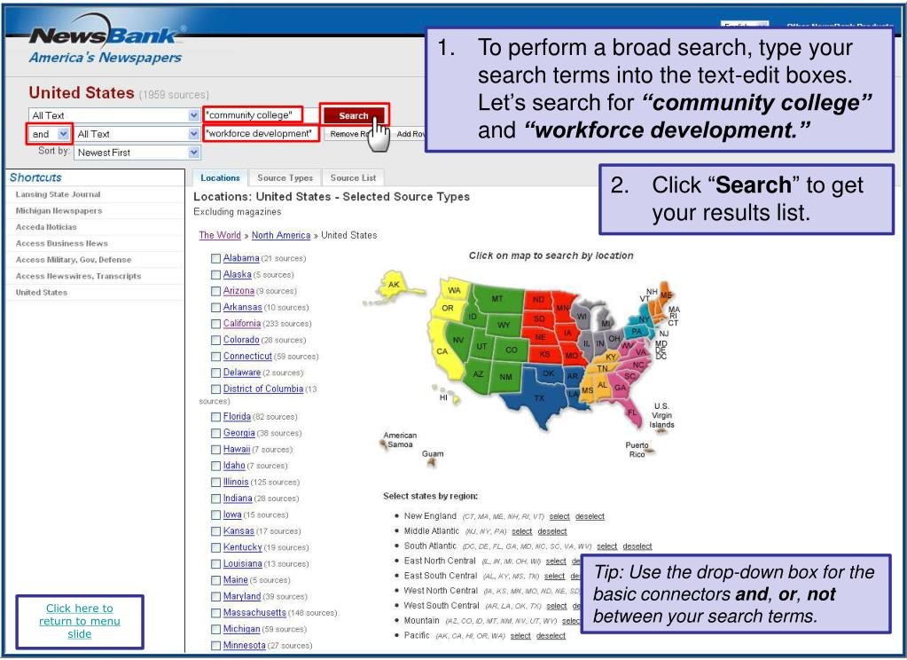This screenshot has height=660, width=907.
Task: Tick the District of Columbia checkbox
Action: tap(215, 389)
